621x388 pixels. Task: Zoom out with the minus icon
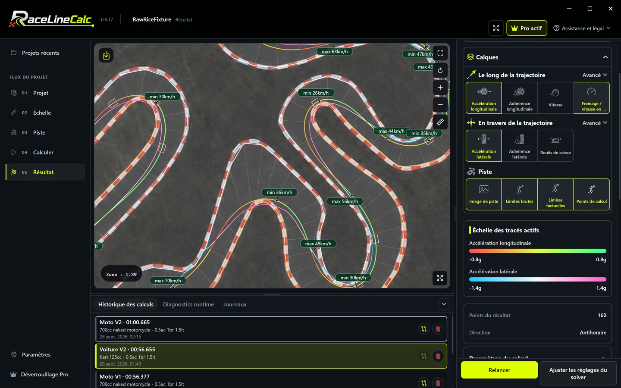(x=440, y=105)
